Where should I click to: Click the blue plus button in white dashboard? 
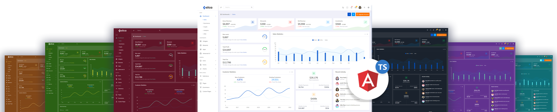(349, 14)
